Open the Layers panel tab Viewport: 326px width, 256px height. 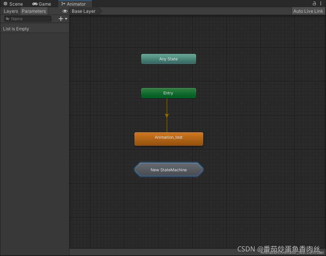point(11,11)
